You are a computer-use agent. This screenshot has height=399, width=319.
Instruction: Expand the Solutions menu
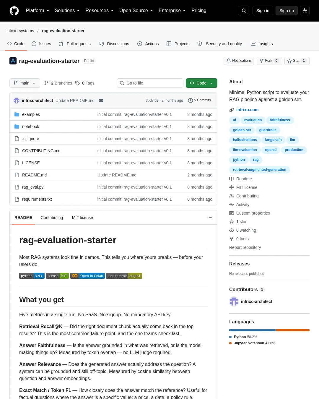(67, 11)
